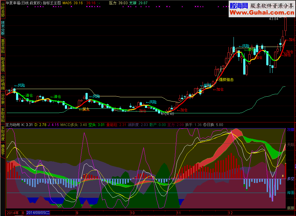Image resolution: width=296 pixels, height=216 pixels.
Task: Open the 东财深度 sidebar tab
Action: click(3, 134)
